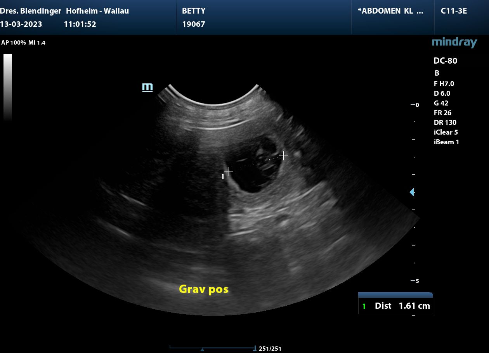Select the F H7.0 frequency parameter
The height and width of the screenshot is (353, 489).
(444, 83)
